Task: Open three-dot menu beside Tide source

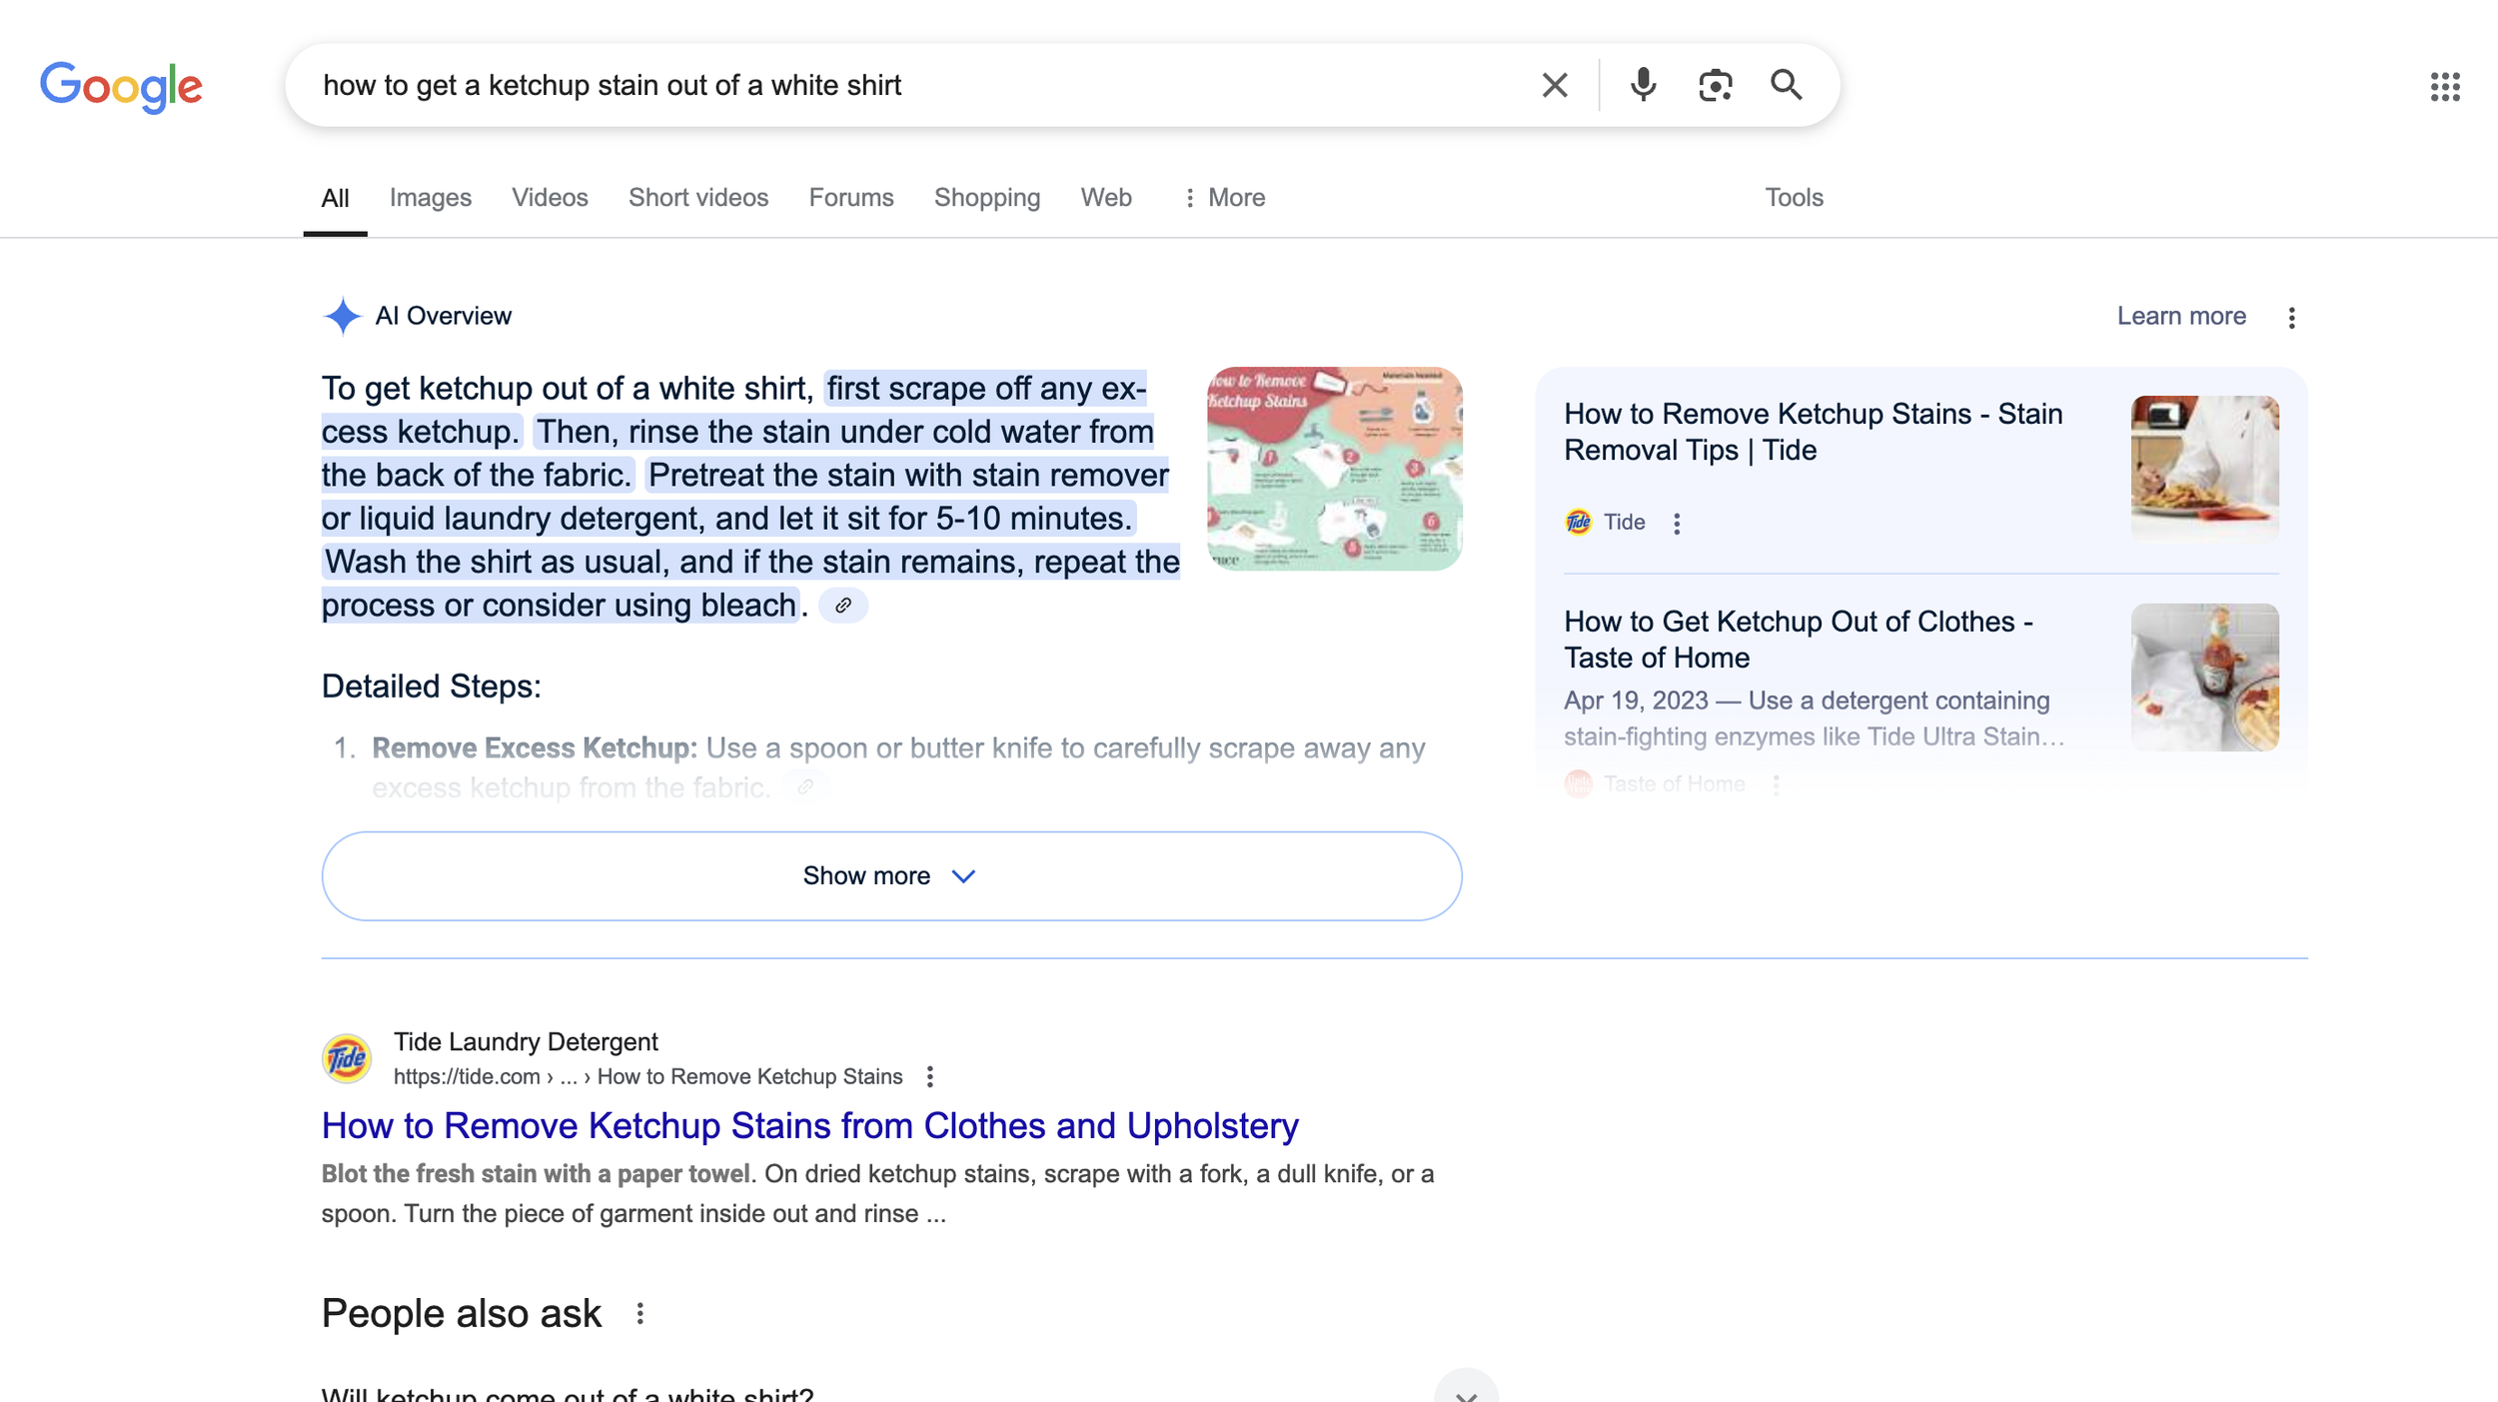Action: coord(1677,523)
